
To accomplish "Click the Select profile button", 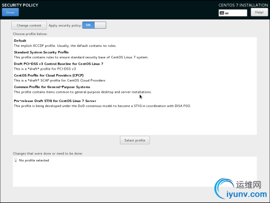I will click(135, 140).
